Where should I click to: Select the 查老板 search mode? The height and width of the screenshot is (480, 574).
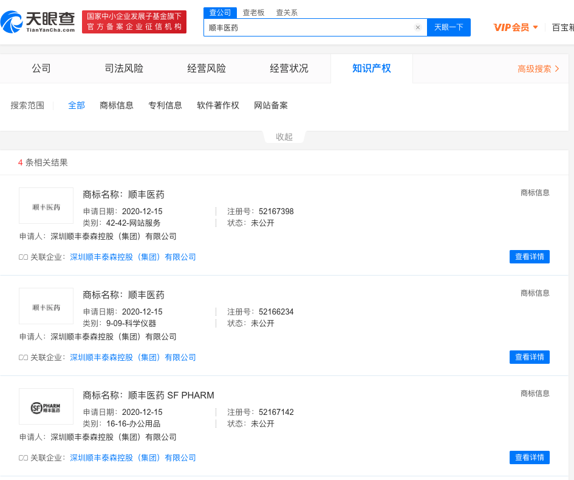pyautogui.click(x=253, y=12)
